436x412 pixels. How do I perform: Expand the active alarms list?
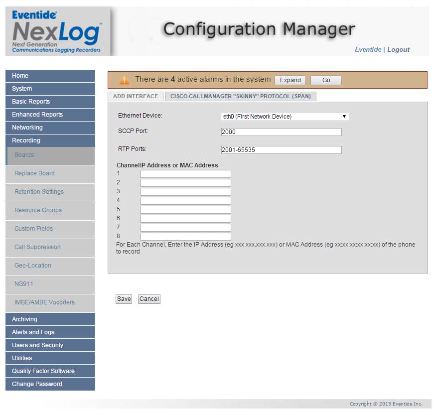[x=290, y=80]
